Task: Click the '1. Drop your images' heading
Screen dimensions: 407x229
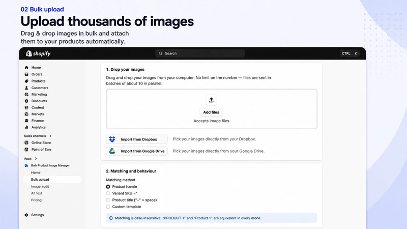Action: tap(125, 70)
